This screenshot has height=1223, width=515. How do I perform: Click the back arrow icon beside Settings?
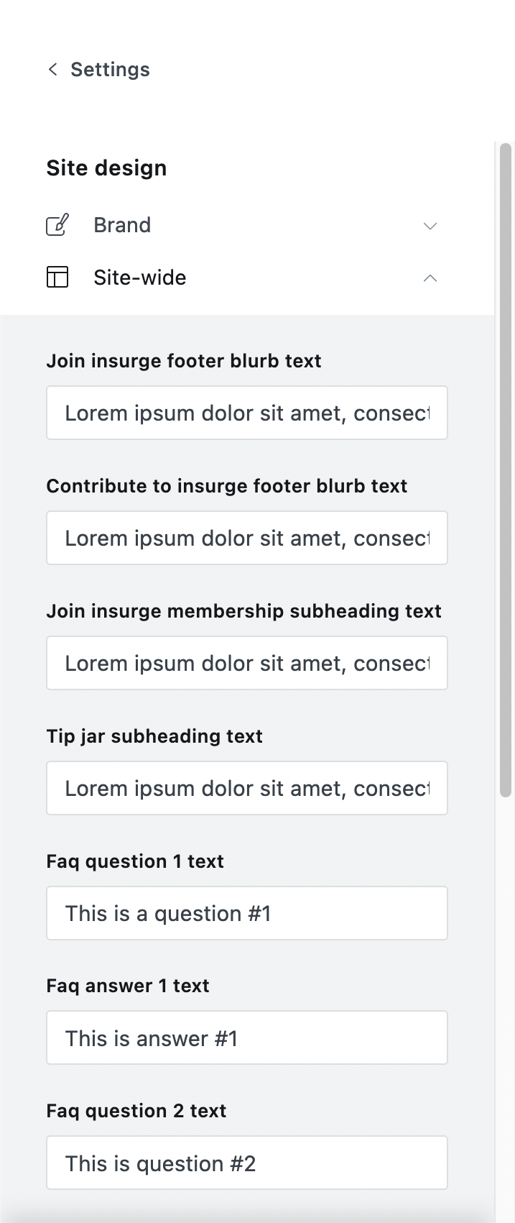click(x=52, y=69)
